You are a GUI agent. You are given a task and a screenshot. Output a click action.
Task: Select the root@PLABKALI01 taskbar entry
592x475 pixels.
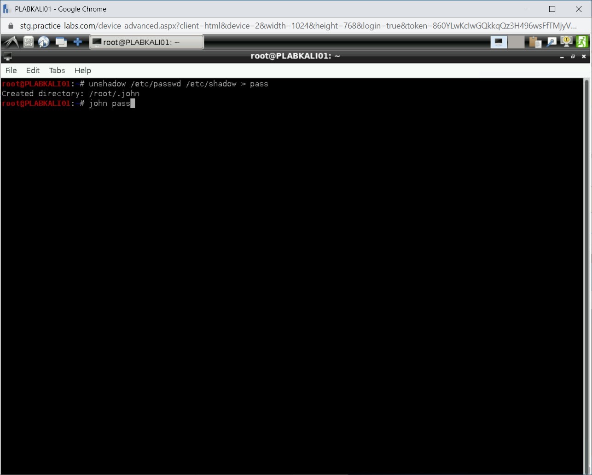click(146, 42)
